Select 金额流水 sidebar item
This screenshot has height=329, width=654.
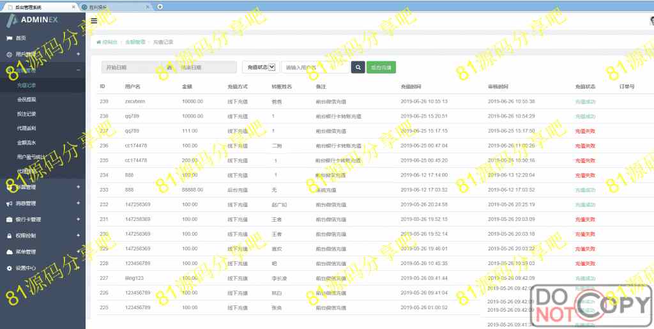tap(27, 142)
